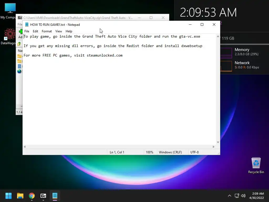The image size is (269, 202).
Task: Close the 7-Zip archive window
Action: pyautogui.click(x=163, y=18)
